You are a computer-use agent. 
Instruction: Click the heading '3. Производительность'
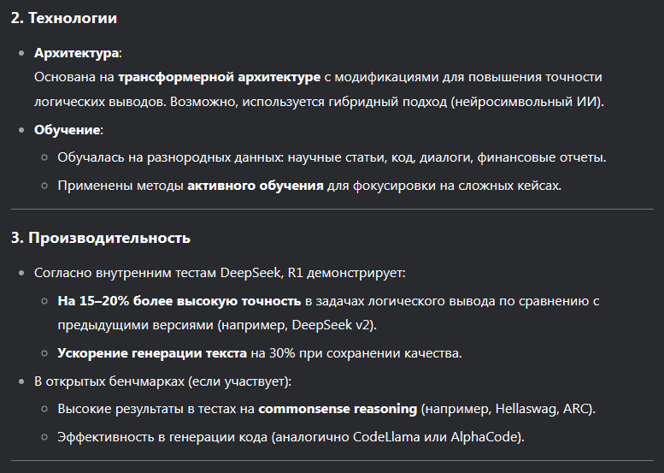pos(101,238)
